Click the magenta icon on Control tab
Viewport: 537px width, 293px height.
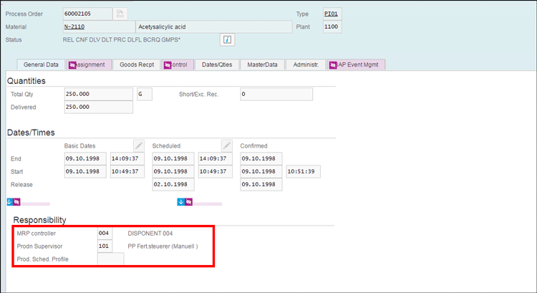click(168, 64)
